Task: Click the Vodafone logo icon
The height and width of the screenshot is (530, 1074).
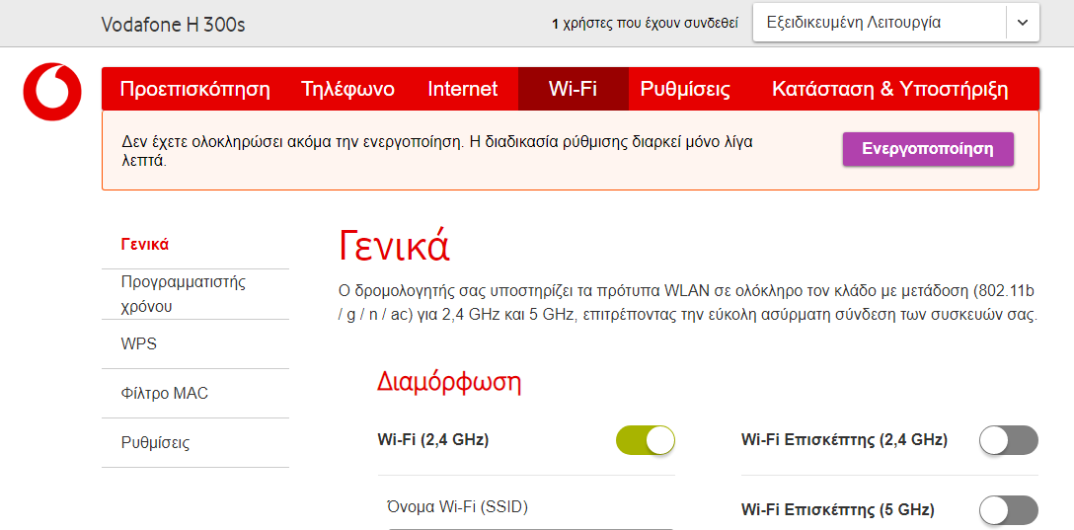Action: (52, 91)
